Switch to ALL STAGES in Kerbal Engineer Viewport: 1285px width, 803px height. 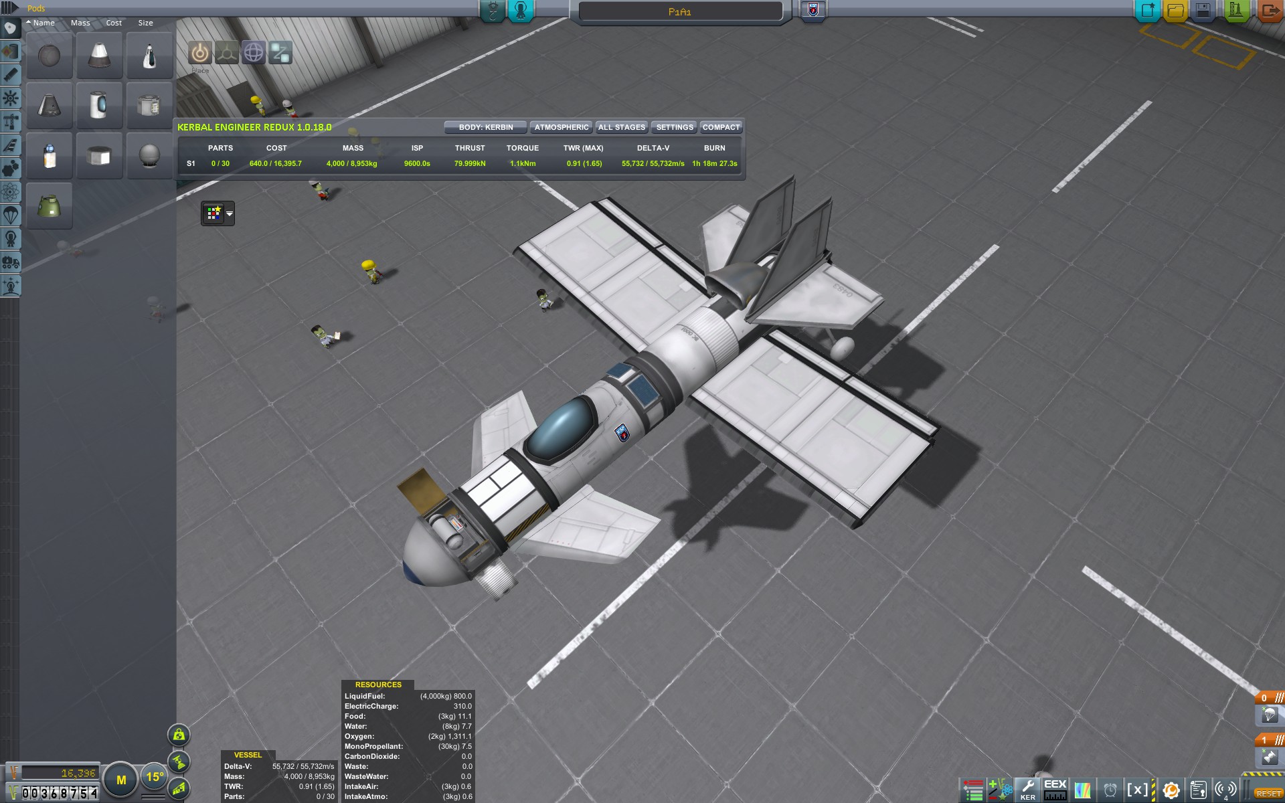click(x=621, y=127)
